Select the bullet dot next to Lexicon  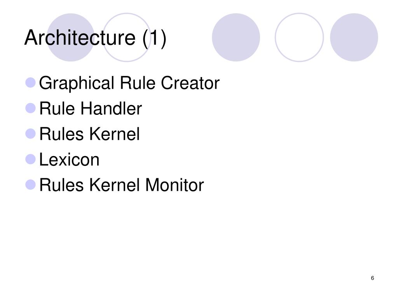(x=30, y=159)
